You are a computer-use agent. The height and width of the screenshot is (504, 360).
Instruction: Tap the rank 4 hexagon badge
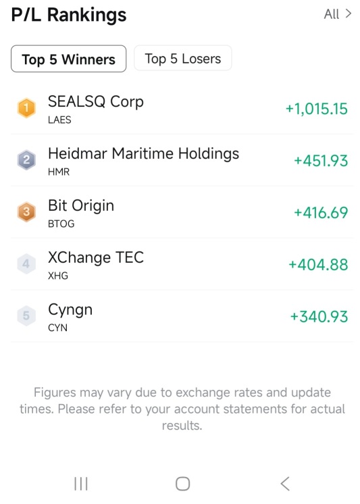click(x=26, y=264)
